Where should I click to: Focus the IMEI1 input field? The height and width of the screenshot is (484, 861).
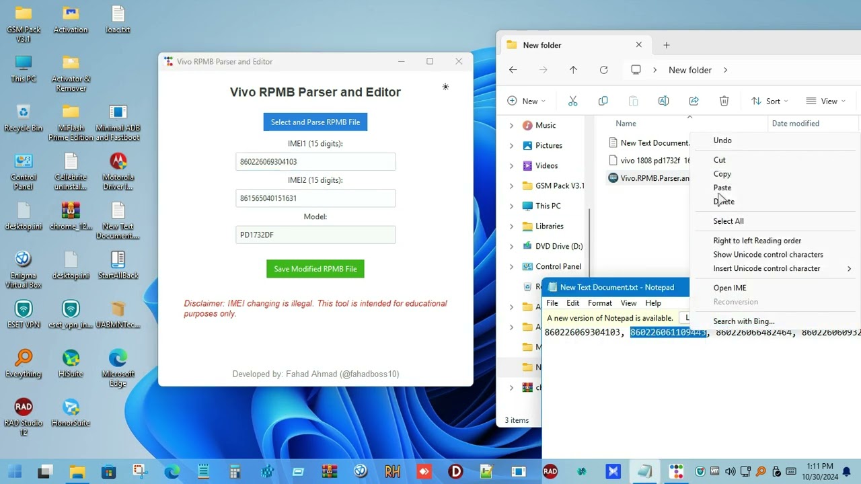pos(315,161)
